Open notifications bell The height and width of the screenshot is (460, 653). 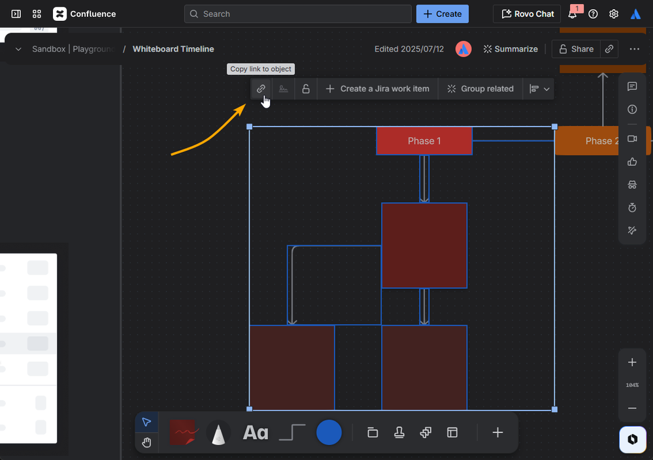(573, 14)
